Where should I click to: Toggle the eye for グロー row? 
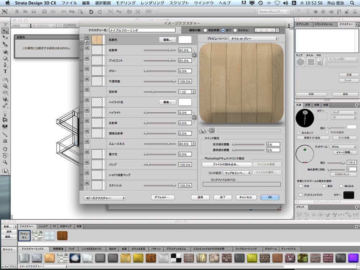[x=87, y=69]
